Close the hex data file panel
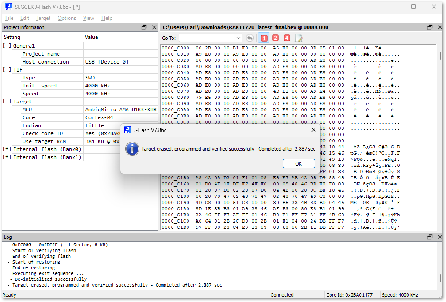The width and height of the screenshot is (446, 302). pos(440,27)
